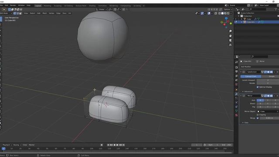Toggle Subdivision modifier show in viewport

[269, 72]
